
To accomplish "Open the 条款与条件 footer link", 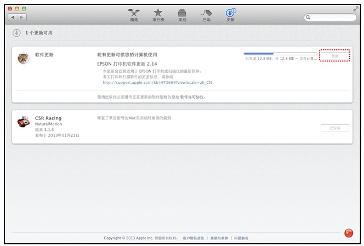I will pyautogui.click(x=219, y=238).
